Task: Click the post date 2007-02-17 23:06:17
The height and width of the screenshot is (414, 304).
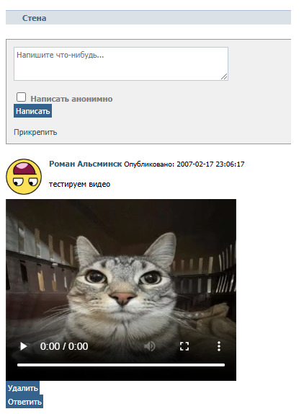Action: 210,164
